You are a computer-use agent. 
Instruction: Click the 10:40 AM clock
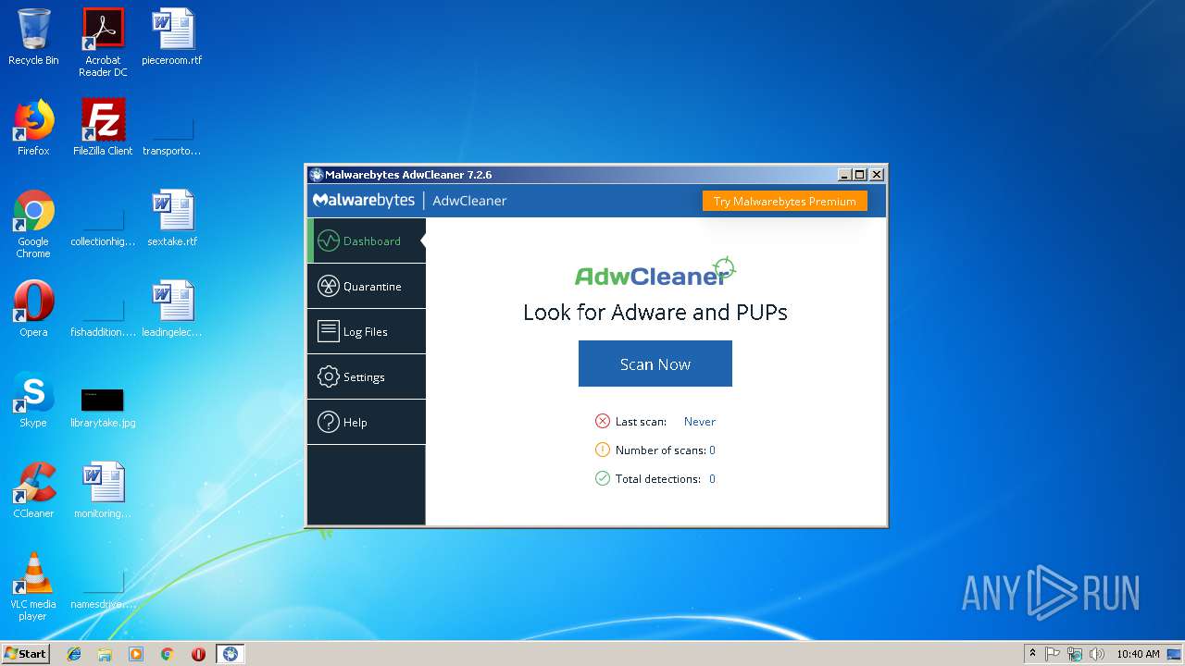tap(1138, 654)
